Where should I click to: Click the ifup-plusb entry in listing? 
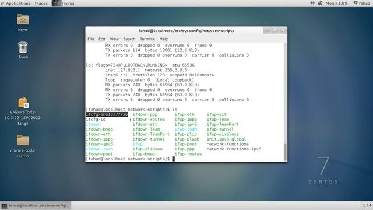point(187,139)
